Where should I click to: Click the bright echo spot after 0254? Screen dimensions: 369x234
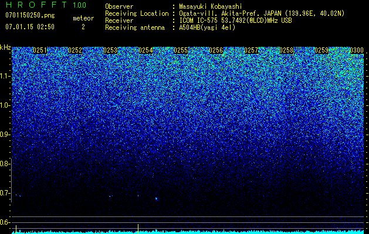[156, 199]
